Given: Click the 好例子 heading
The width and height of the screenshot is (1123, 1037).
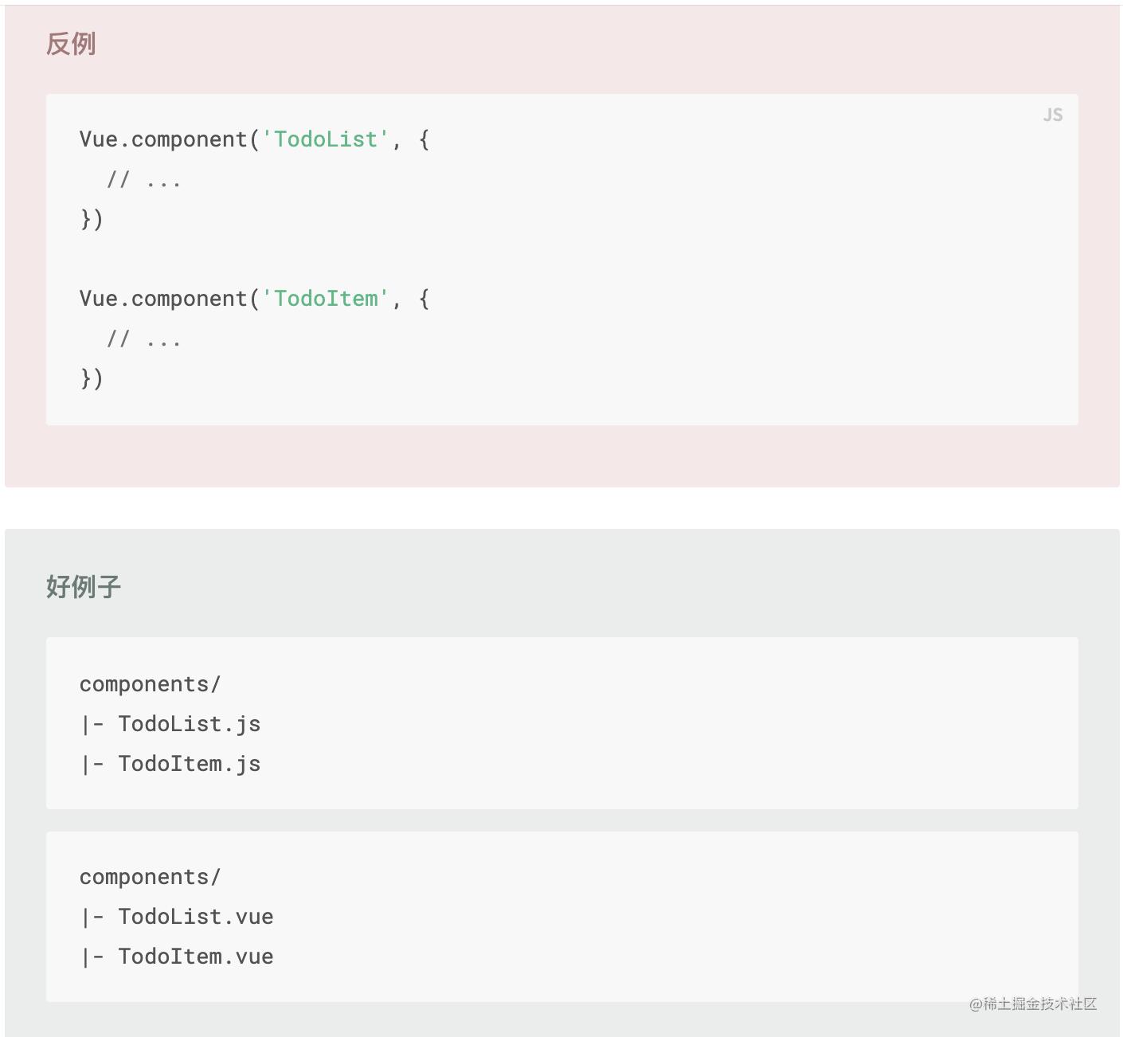Looking at the screenshot, I should [84, 587].
